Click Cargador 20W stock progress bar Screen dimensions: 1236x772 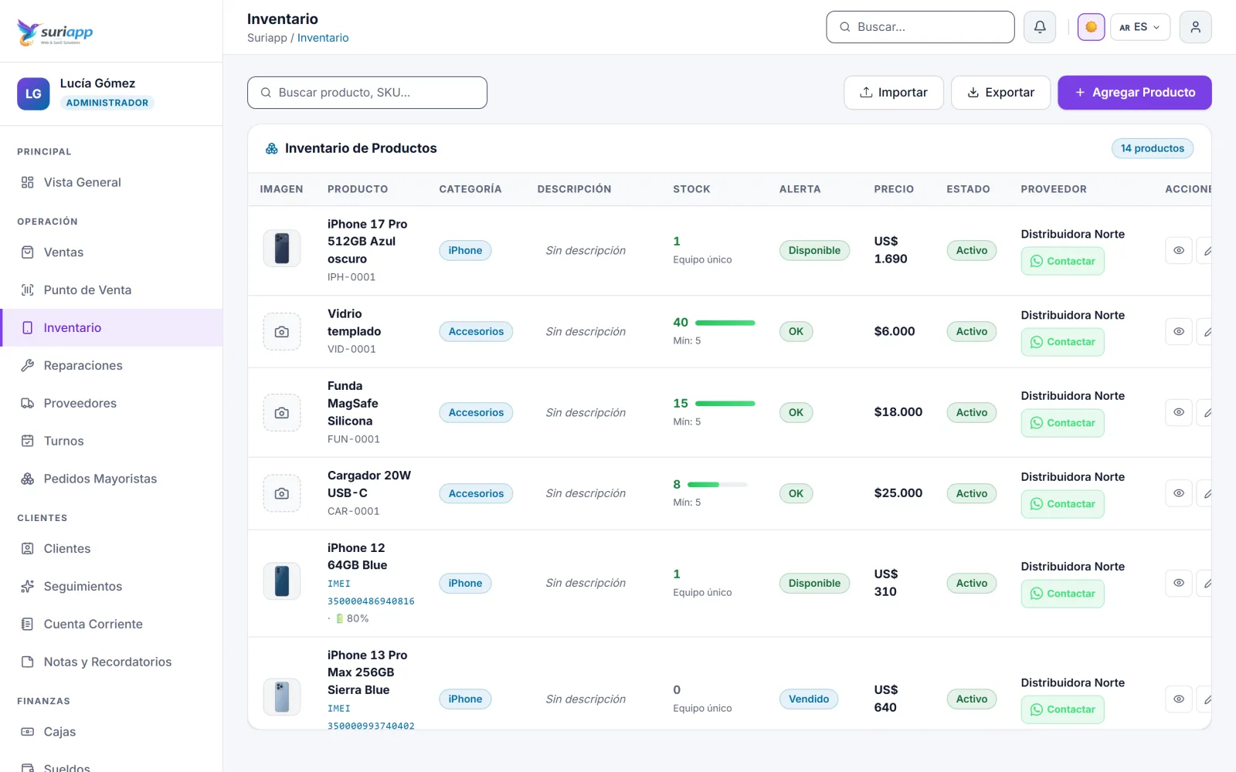718,485
